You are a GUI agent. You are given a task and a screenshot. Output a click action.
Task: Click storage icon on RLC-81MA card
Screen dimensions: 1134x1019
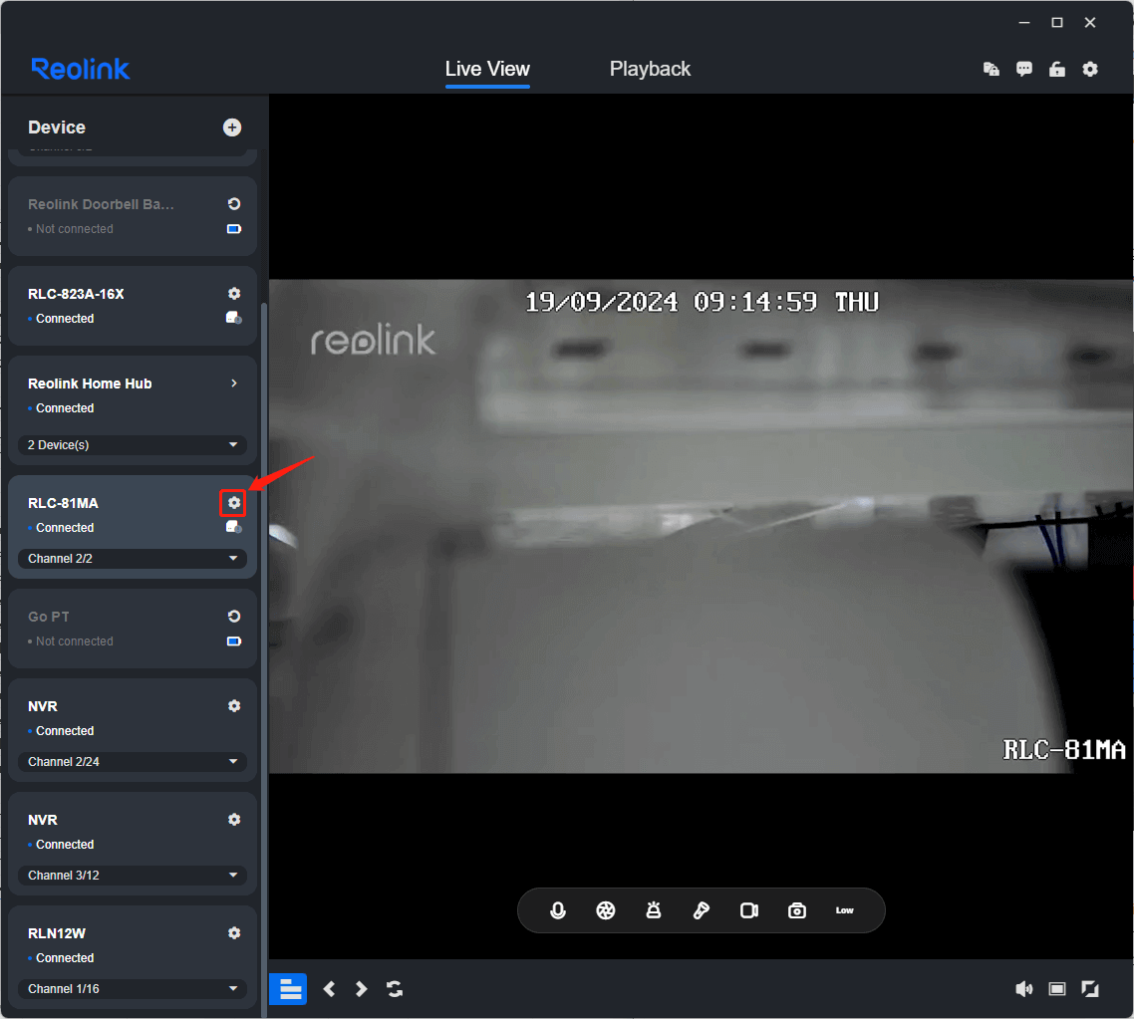[233, 528]
